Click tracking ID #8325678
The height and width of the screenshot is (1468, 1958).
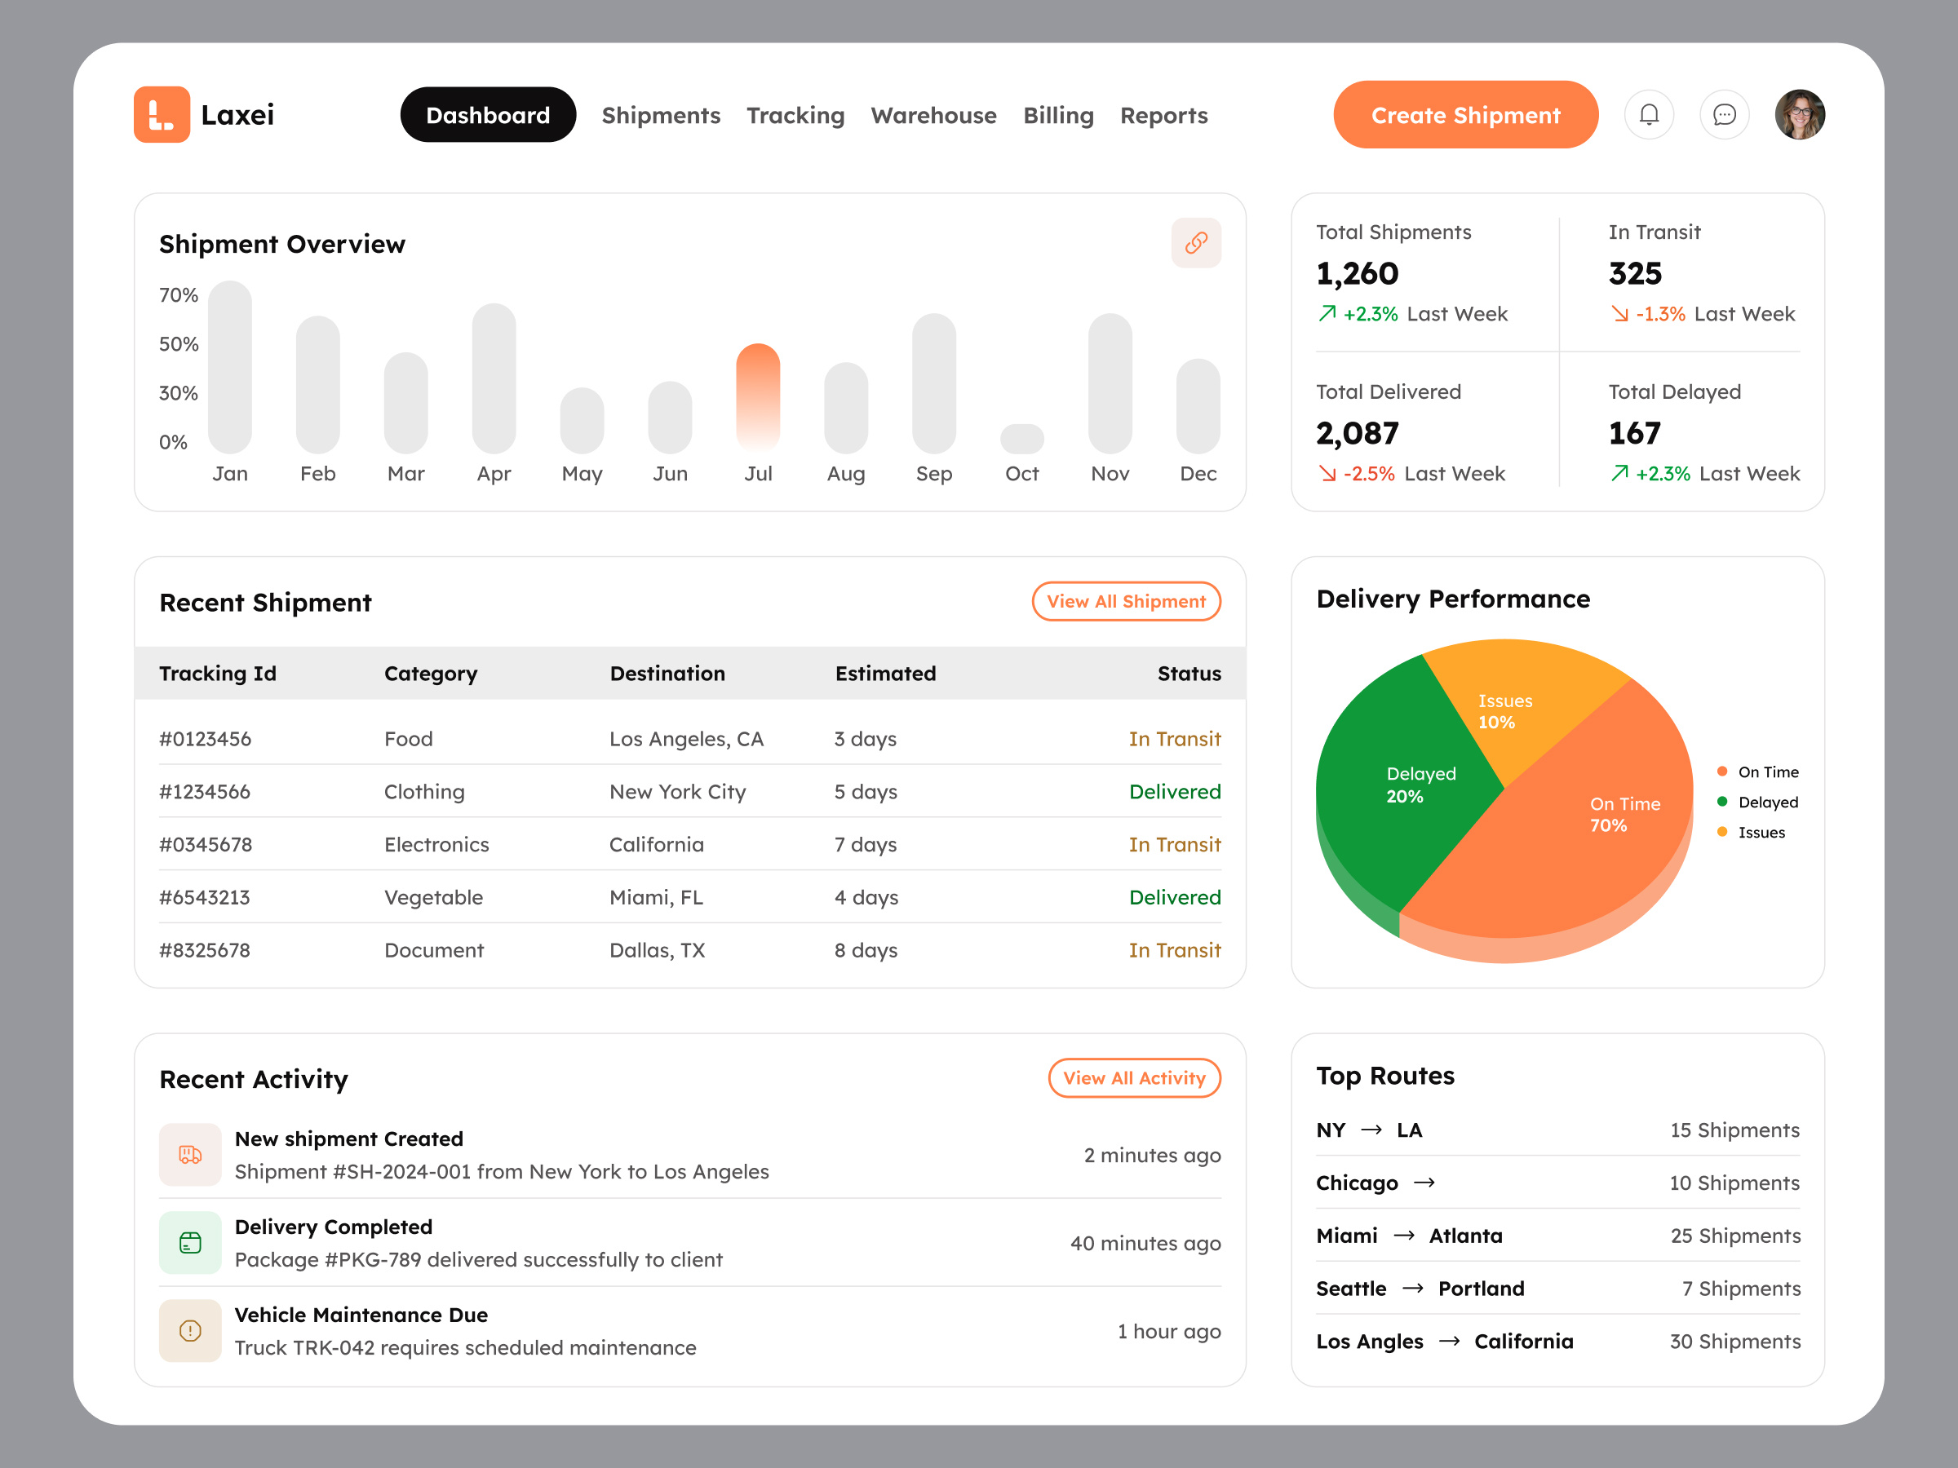[x=205, y=950]
